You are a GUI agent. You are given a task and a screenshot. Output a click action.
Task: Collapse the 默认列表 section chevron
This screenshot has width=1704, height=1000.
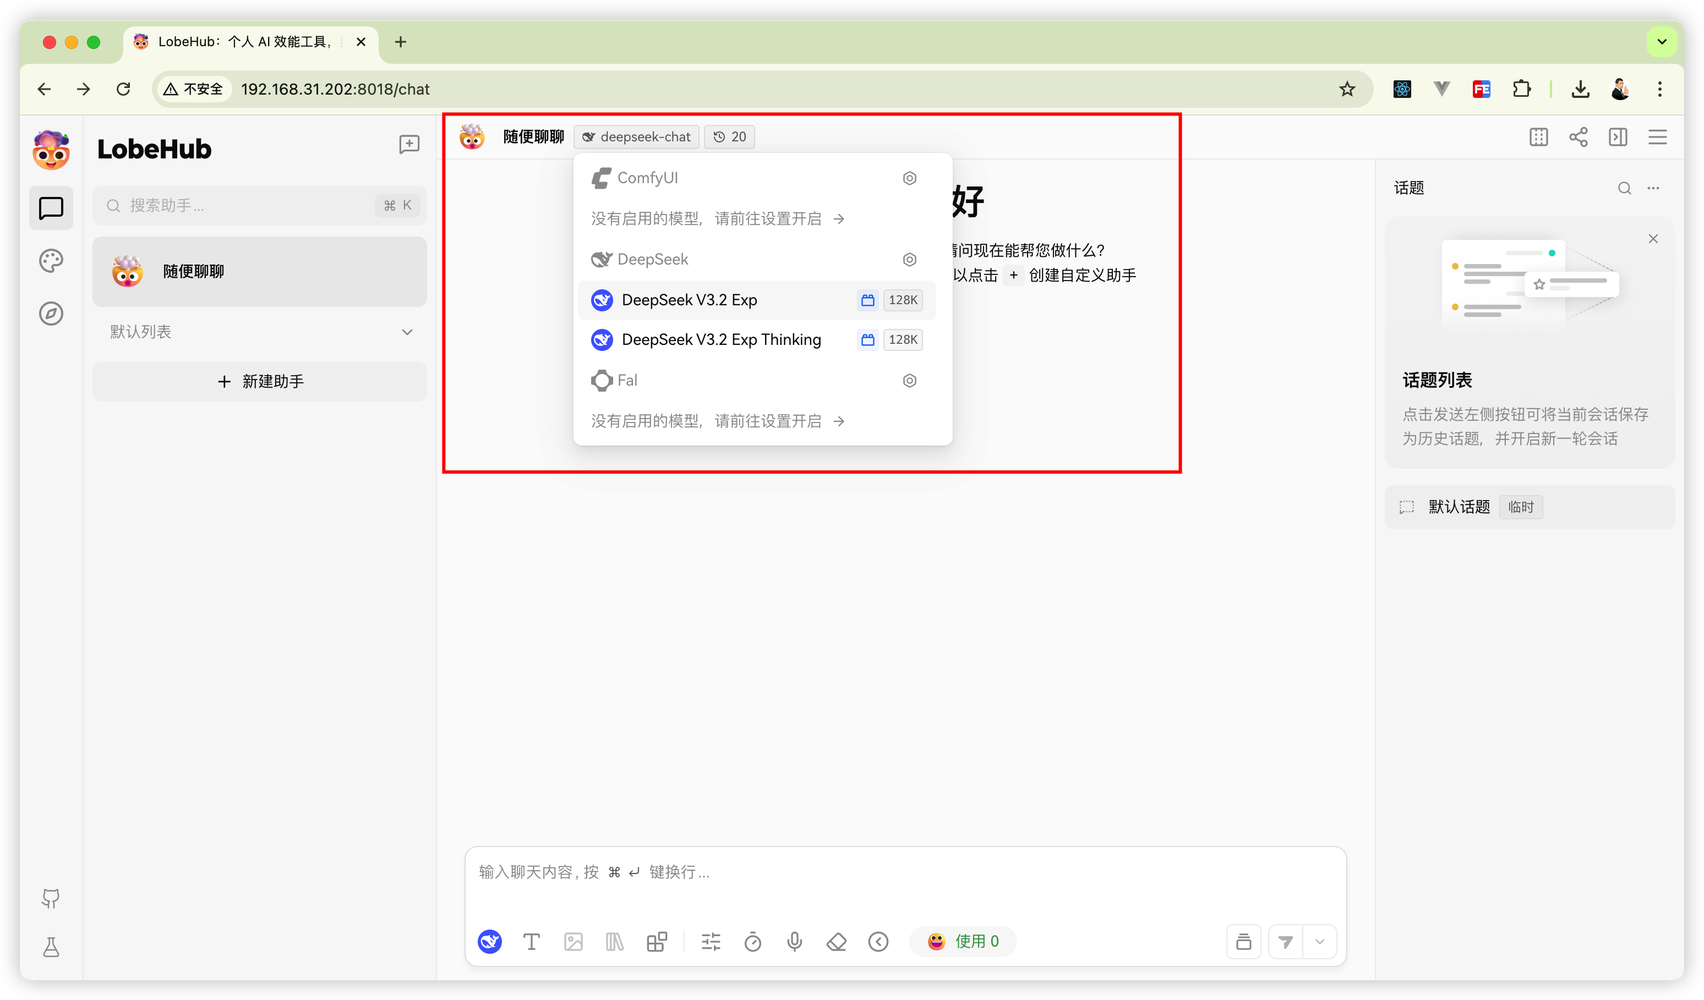[x=407, y=332]
